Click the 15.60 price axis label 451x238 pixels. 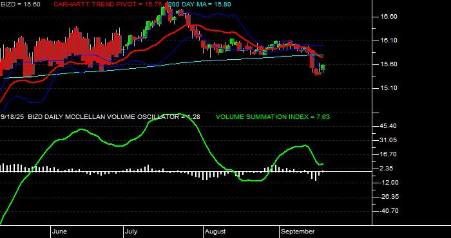tap(389, 64)
